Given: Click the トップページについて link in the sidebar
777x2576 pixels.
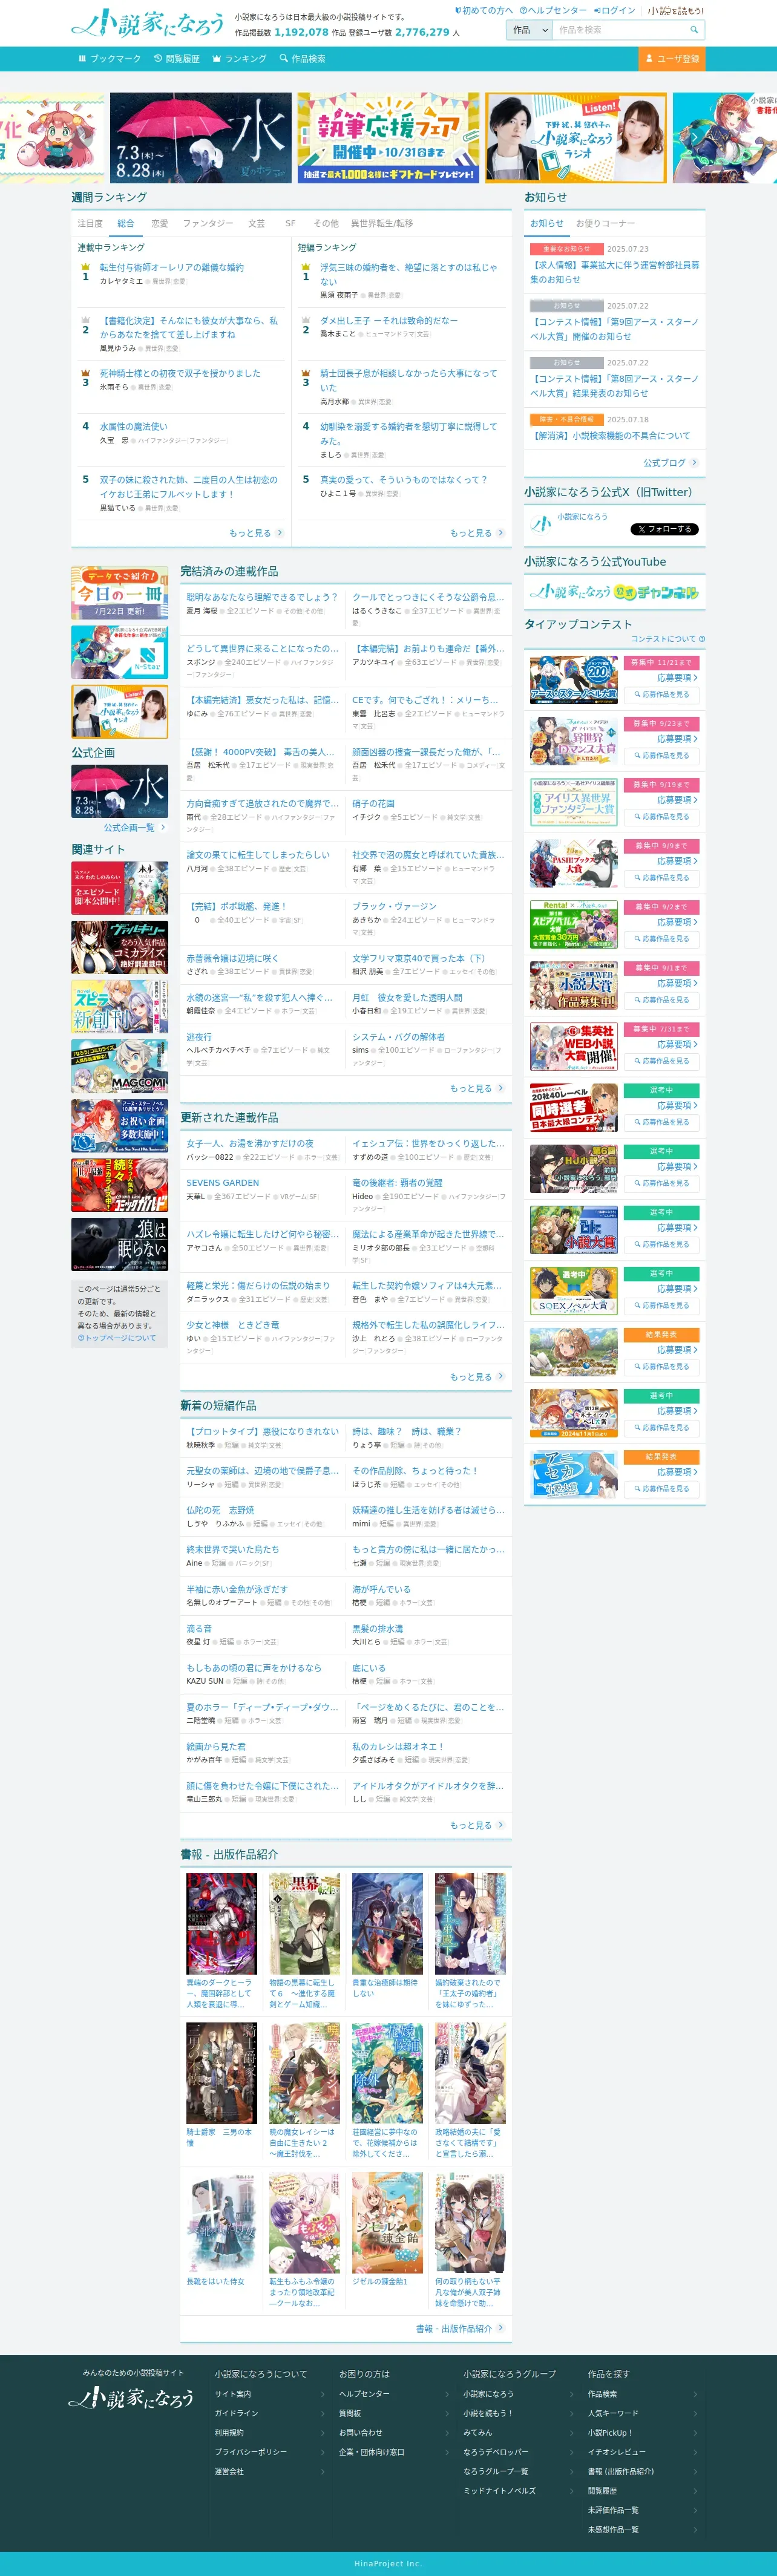Looking at the screenshot, I should 117,1338.
